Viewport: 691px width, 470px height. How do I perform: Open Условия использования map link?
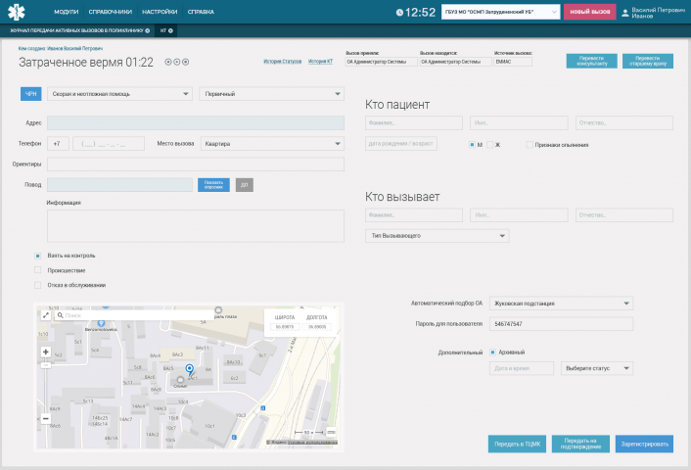coord(312,443)
